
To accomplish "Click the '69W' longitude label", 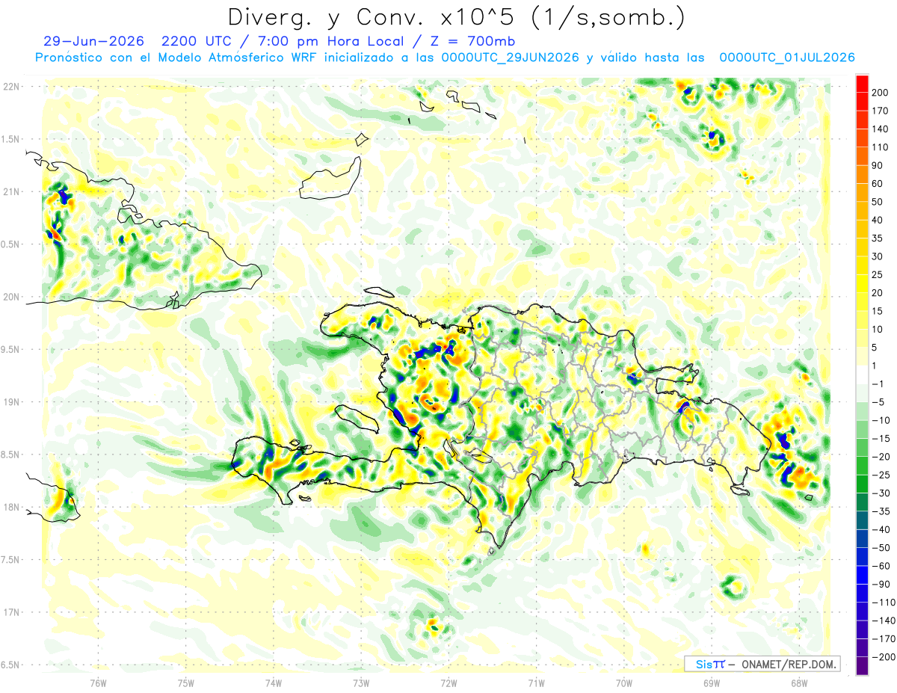I will tap(711, 683).
